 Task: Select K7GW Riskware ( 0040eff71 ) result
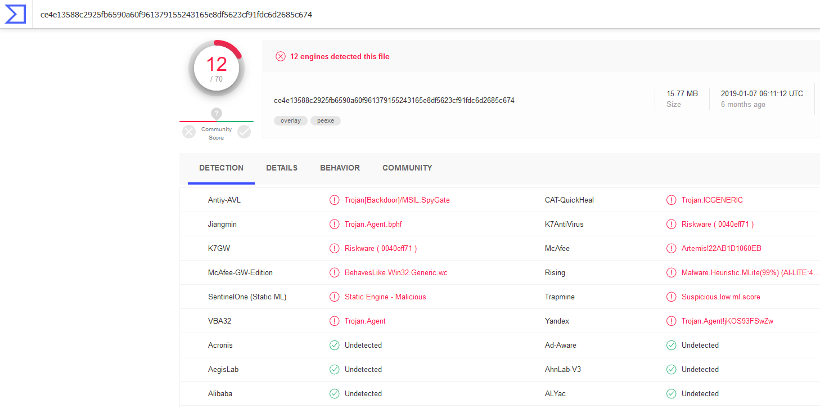381,248
